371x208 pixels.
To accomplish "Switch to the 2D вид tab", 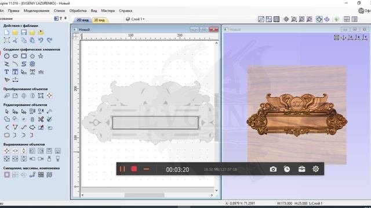I will [82, 20].
